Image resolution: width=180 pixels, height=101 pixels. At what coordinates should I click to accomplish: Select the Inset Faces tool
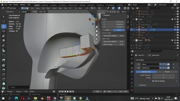4,65
